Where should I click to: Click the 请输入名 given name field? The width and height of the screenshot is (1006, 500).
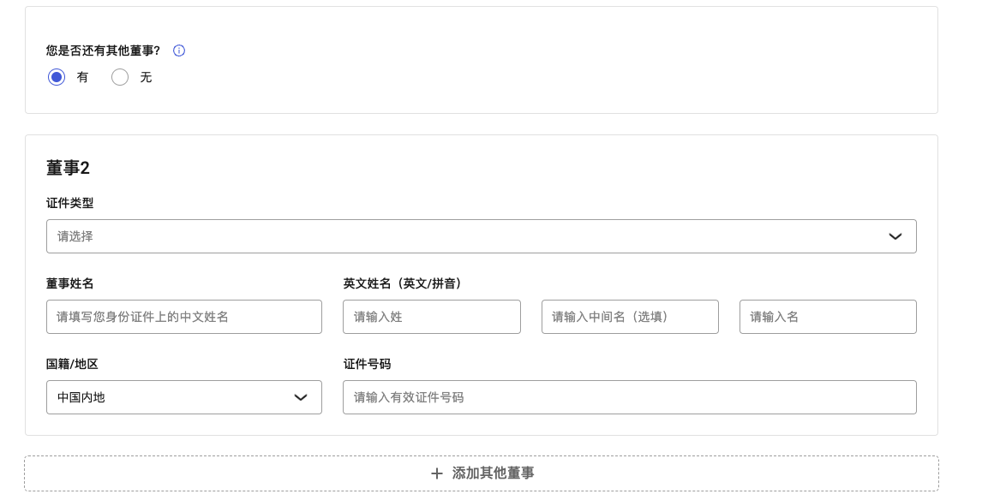(828, 317)
